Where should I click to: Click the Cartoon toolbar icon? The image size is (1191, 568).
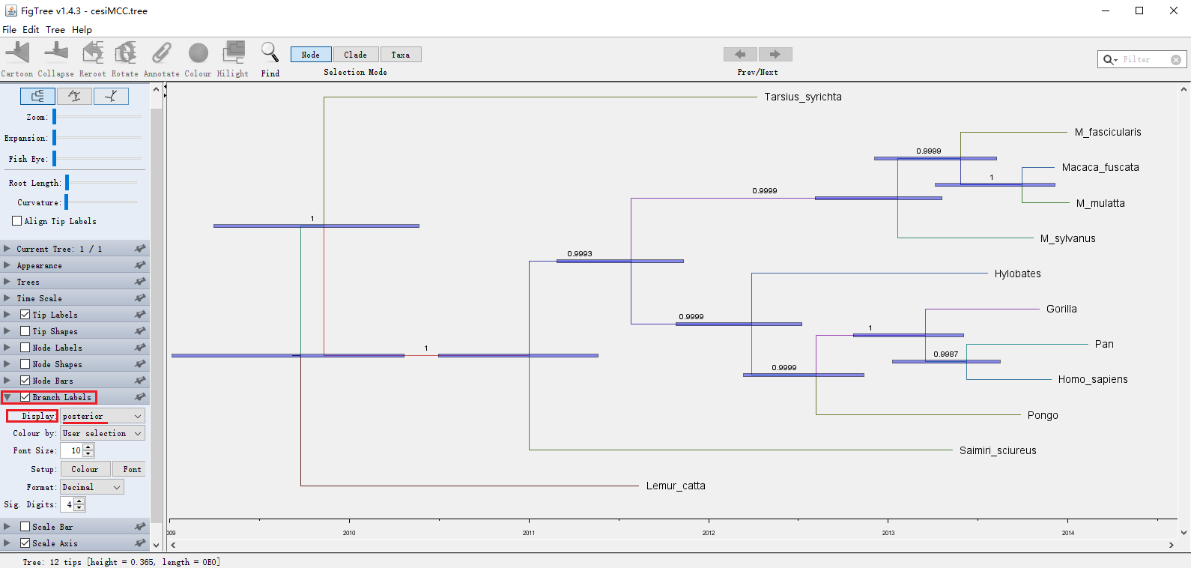click(17, 53)
